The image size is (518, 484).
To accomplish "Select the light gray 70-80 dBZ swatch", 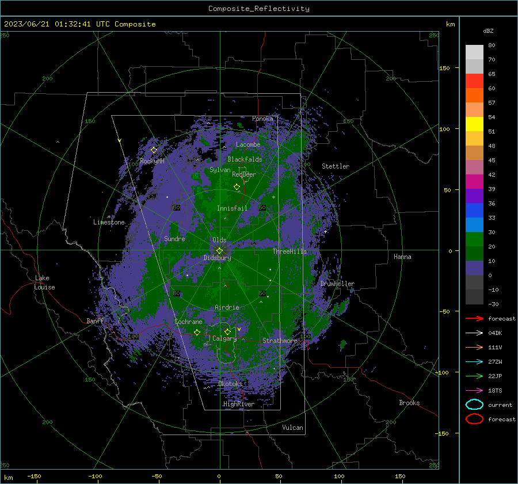I will click(x=474, y=52).
